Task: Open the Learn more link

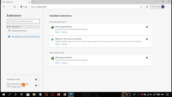Action: (x=17, y=86)
